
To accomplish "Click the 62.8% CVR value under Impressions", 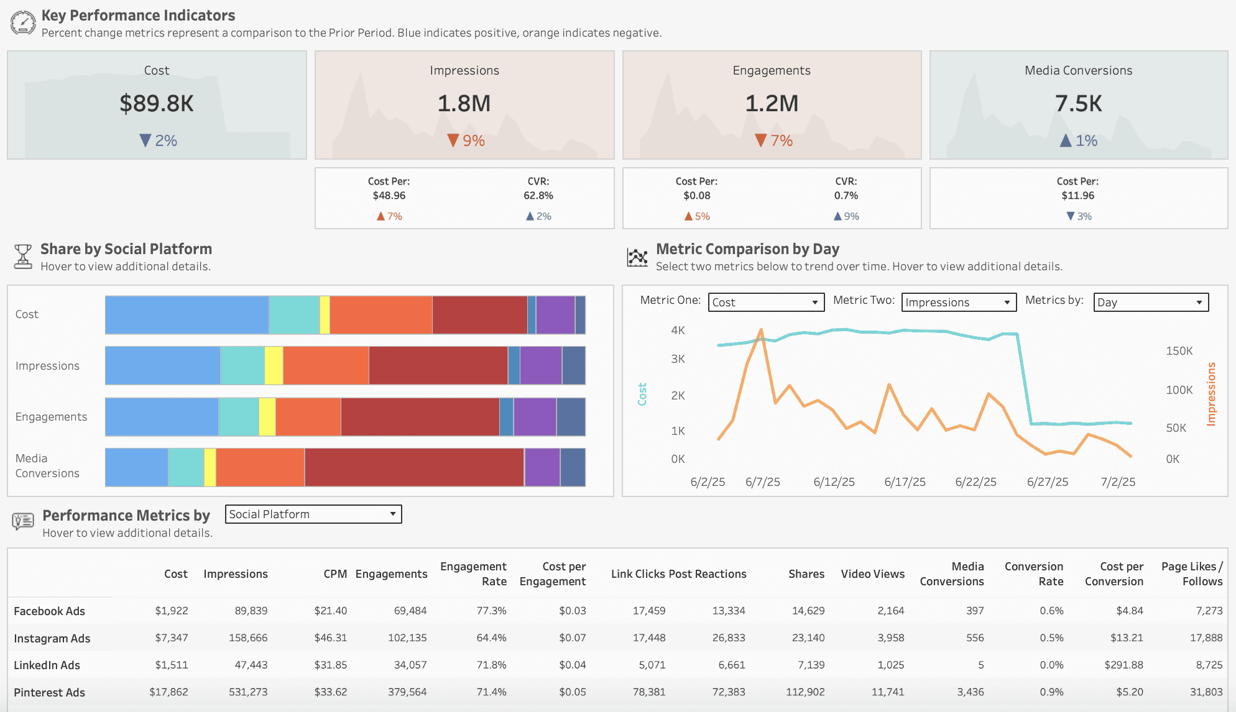I will point(538,196).
